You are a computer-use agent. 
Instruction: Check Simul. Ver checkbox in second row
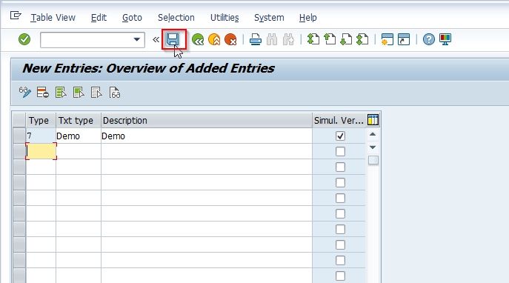coord(340,152)
